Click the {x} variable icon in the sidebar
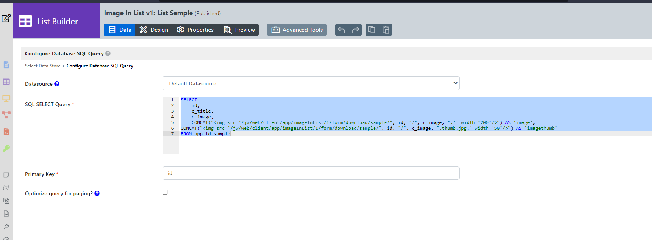 click(x=6, y=187)
